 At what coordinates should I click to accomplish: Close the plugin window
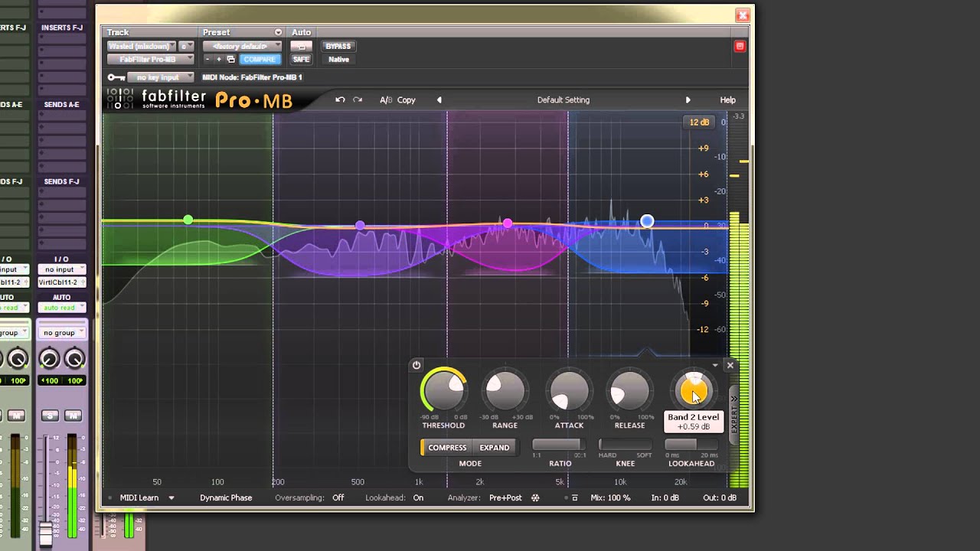742,15
